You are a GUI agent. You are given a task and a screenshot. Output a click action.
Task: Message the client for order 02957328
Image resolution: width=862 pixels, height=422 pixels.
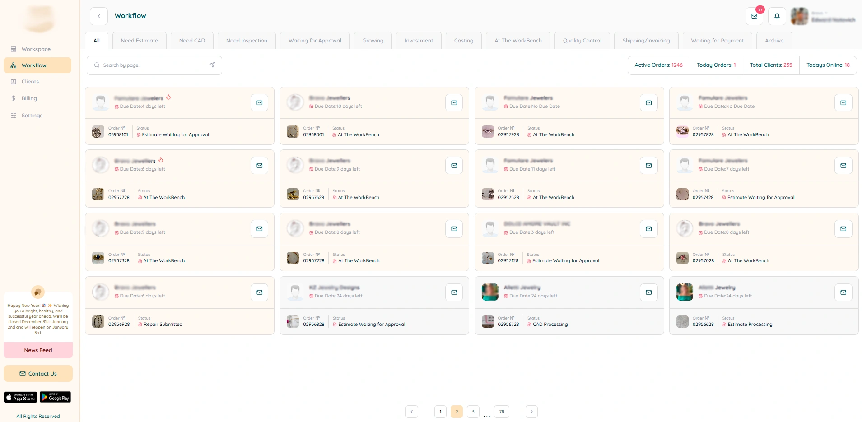point(260,229)
